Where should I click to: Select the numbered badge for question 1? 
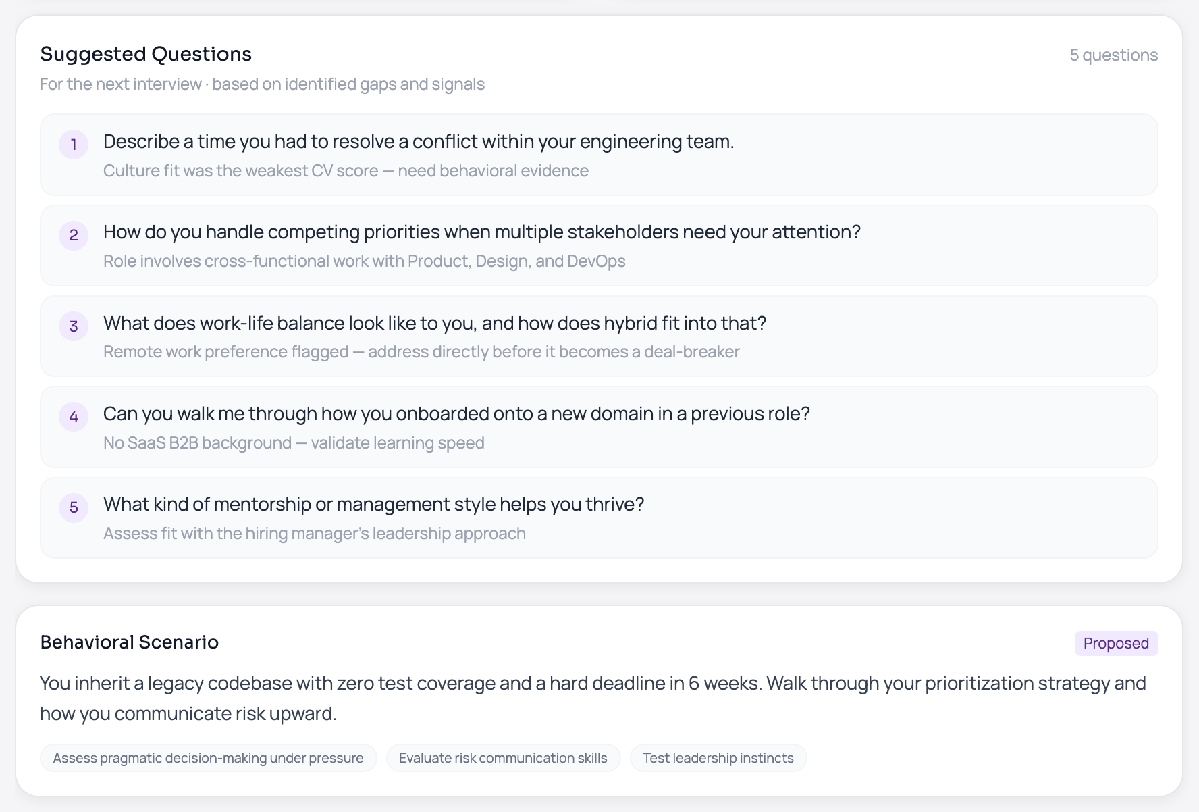click(73, 144)
